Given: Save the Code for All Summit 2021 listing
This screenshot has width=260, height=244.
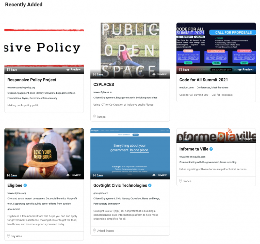Looking at the screenshot, I should tap(184, 70).
